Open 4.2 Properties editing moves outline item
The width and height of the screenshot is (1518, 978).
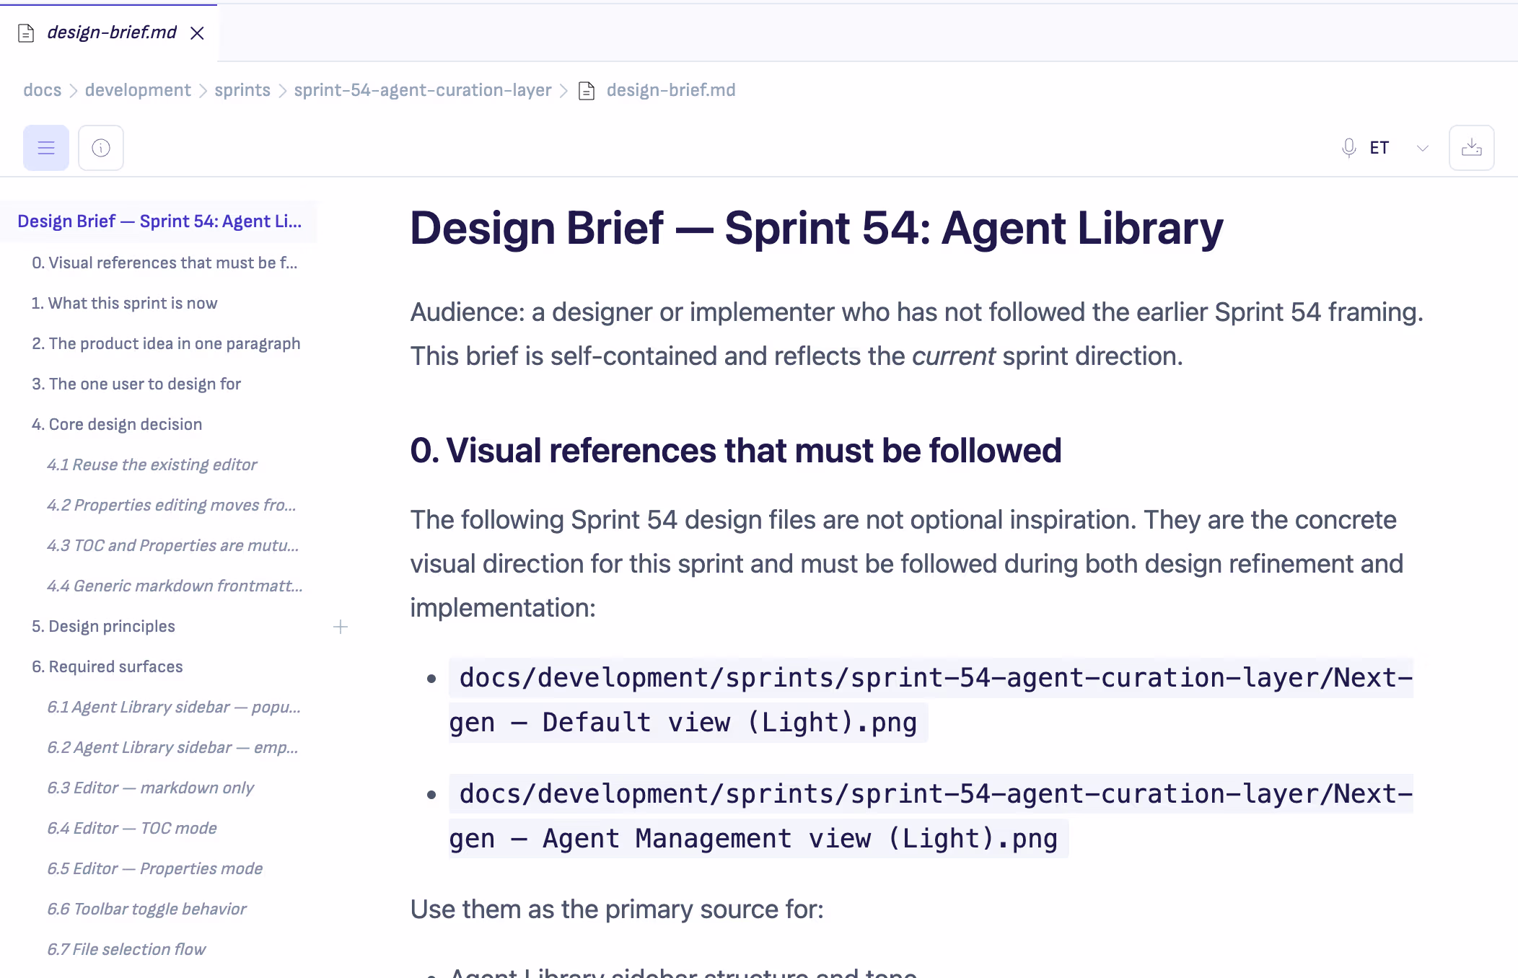pyautogui.click(x=172, y=505)
